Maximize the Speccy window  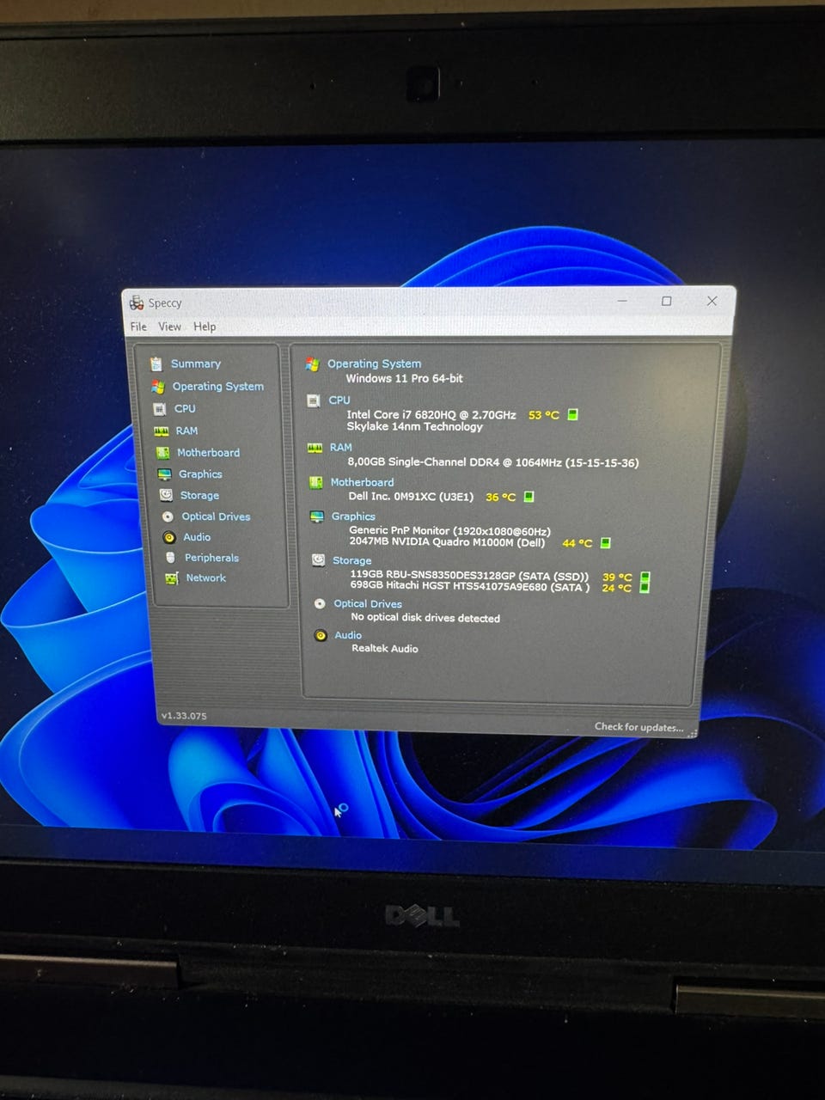click(x=666, y=301)
